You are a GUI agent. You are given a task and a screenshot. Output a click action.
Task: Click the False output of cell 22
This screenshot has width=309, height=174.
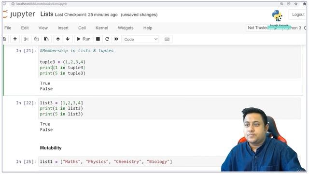[46, 130]
